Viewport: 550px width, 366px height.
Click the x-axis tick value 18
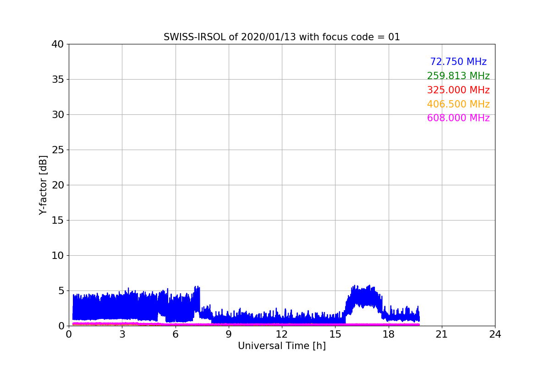pos(388,334)
